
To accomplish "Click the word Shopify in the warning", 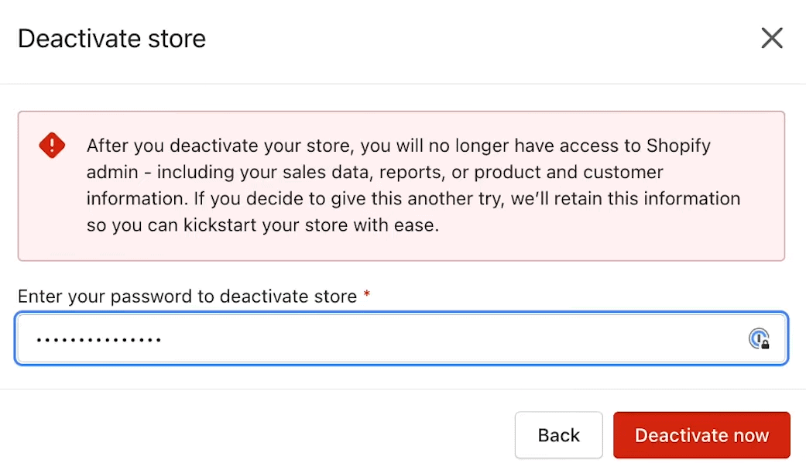I will (678, 146).
